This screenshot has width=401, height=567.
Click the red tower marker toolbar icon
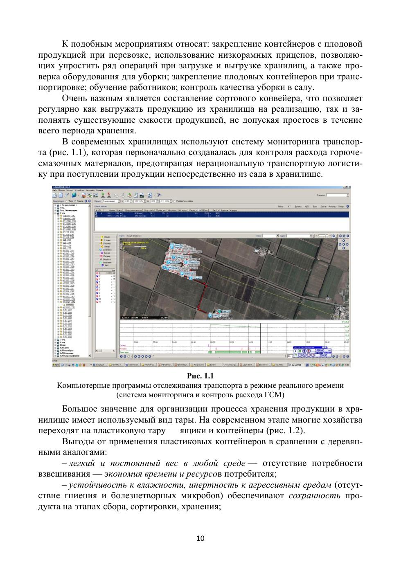coord(109,196)
